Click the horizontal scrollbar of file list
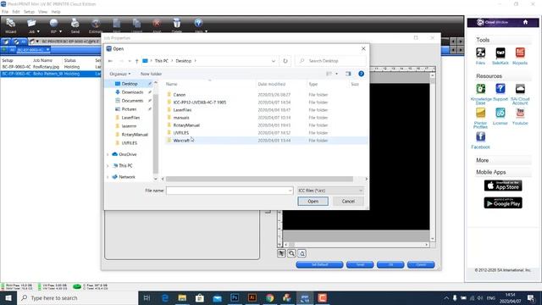 pyautogui.click(x=259, y=179)
